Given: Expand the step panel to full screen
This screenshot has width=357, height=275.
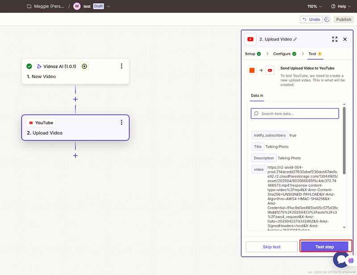Looking at the screenshot, I should pyautogui.click(x=335, y=39).
